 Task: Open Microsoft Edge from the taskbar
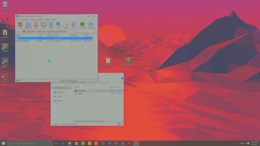click(x=63, y=143)
